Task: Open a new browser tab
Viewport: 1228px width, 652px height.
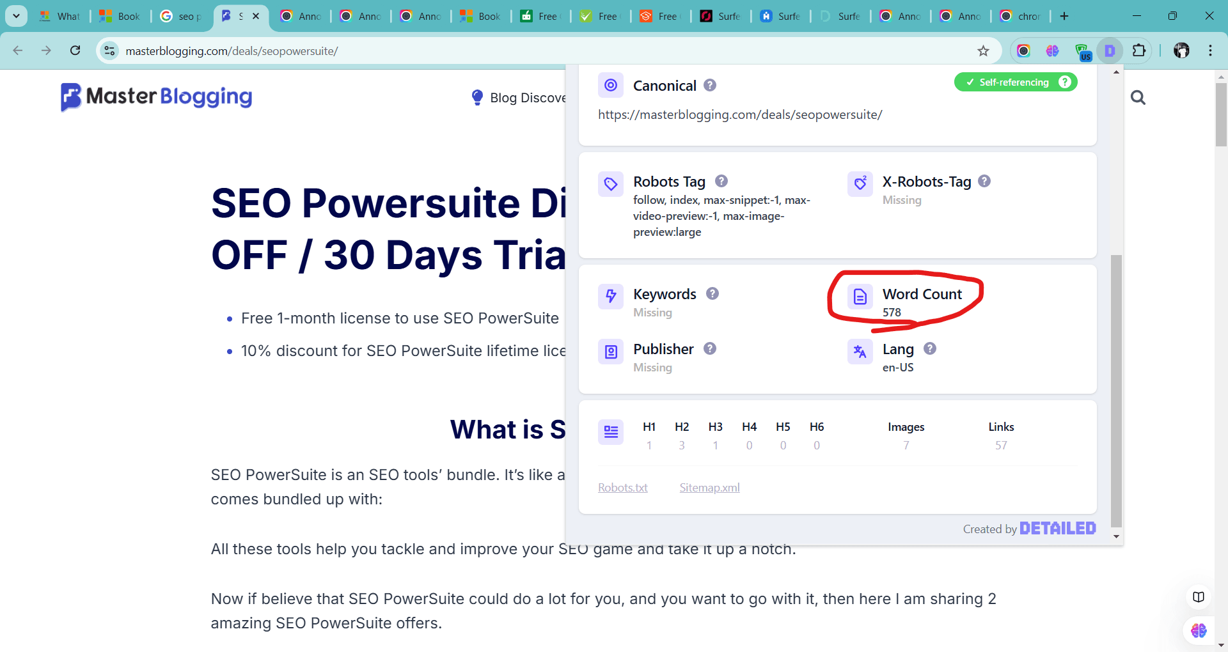Action: (1064, 16)
